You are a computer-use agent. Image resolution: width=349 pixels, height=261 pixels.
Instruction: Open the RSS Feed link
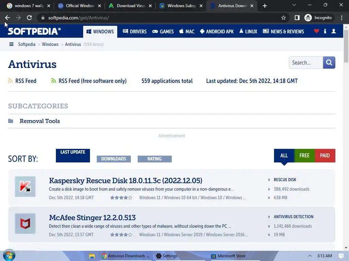[x=26, y=81]
